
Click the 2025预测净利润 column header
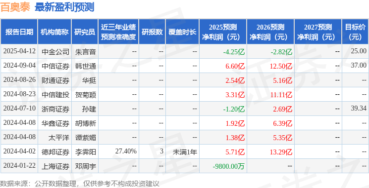pos(223,32)
